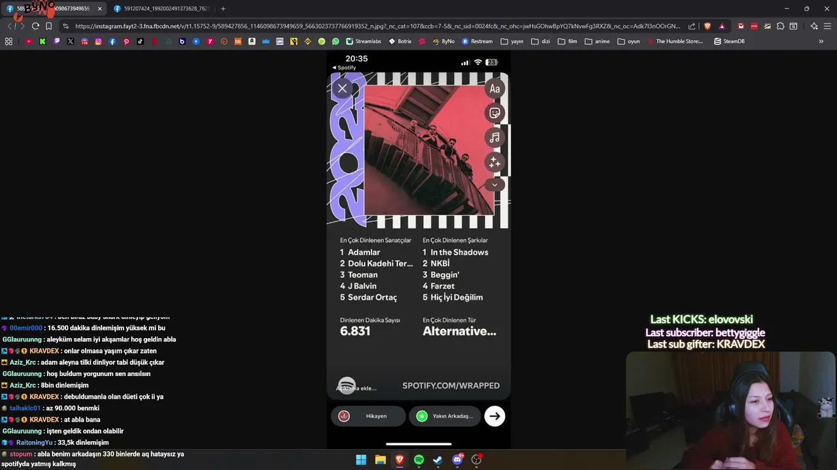Close the first browser tab
The height and width of the screenshot is (470, 837).
tap(100, 8)
